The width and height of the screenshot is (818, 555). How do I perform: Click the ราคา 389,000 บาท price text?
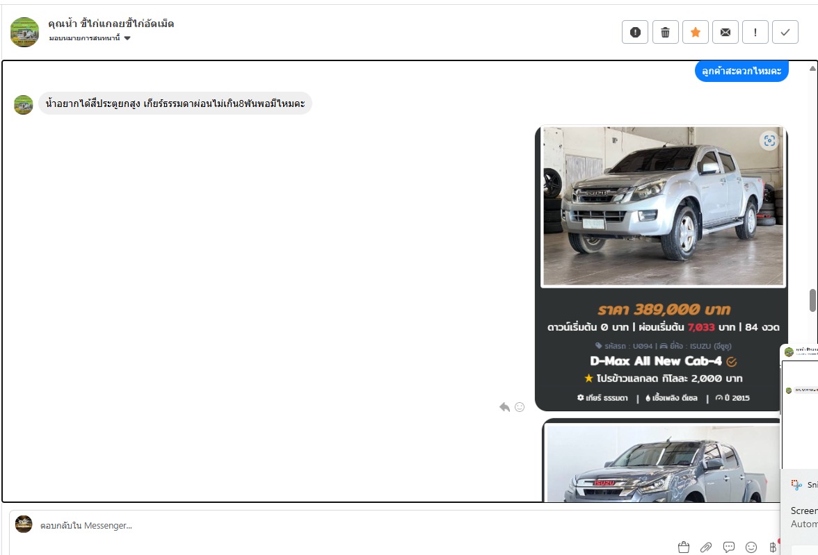[664, 310]
